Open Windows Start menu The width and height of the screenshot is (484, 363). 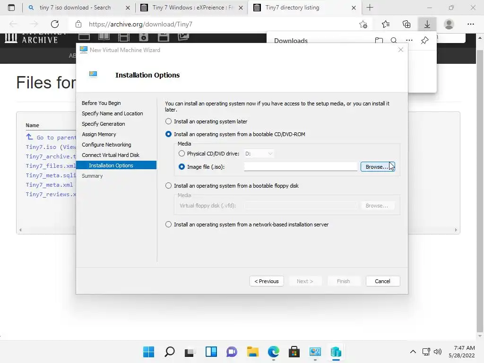(148, 352)
